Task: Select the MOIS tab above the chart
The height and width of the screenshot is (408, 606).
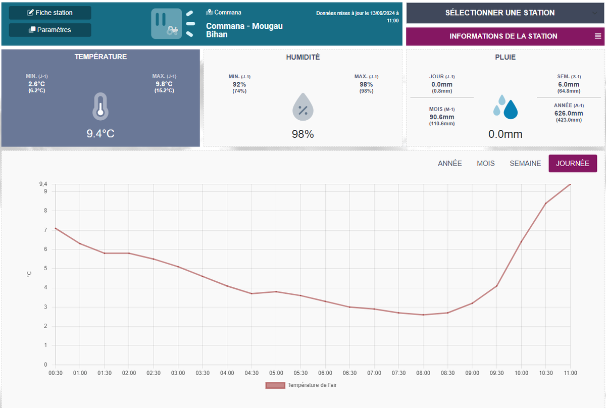Action: click(x=485, y=163)
